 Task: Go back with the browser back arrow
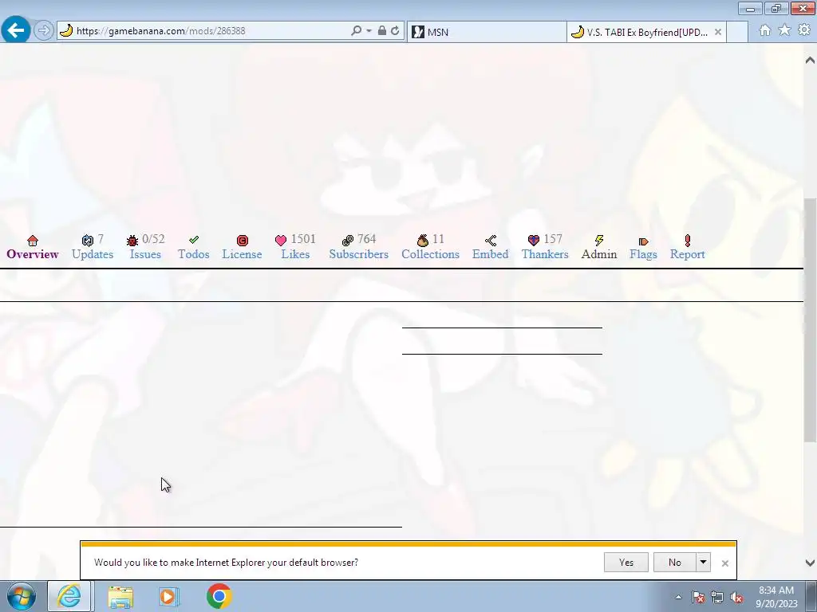tap(16, 30)
